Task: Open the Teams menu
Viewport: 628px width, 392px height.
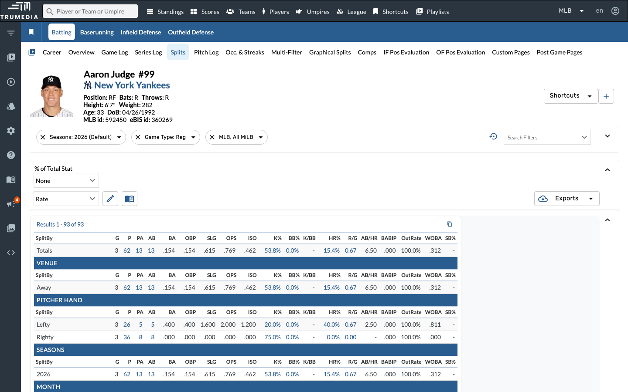Action: pos(241,12)
